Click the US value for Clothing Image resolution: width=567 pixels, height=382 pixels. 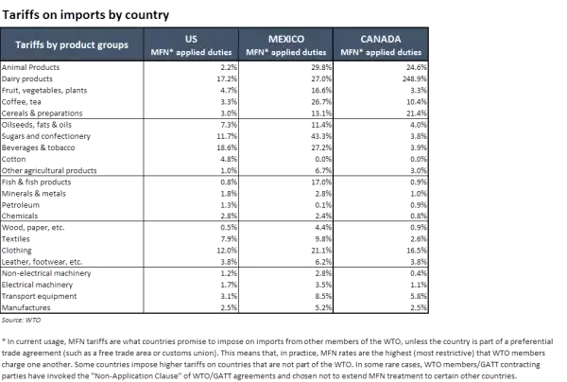(x=227, y=250)
